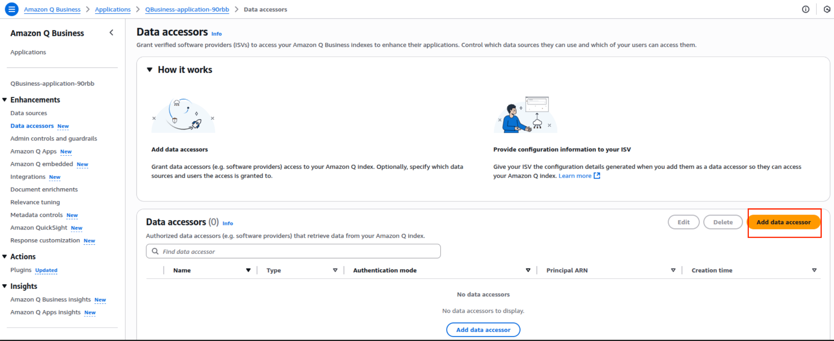This screenshot has width=834, height=341.
Task: Click the external link icon after Learn more
Action: tap(597, 176)
